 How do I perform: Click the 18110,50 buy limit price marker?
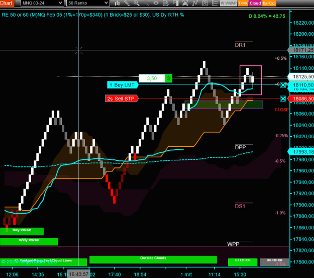301,85
